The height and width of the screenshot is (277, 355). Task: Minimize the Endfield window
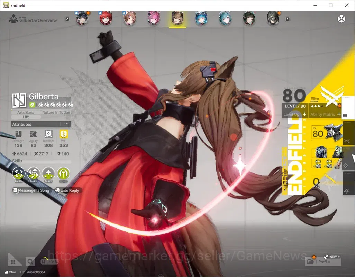pos(315,5)
